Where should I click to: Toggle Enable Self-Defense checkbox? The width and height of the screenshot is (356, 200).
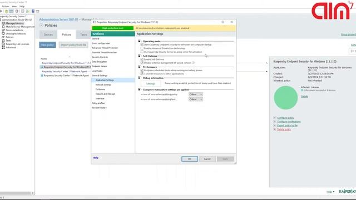pos(142,59)
